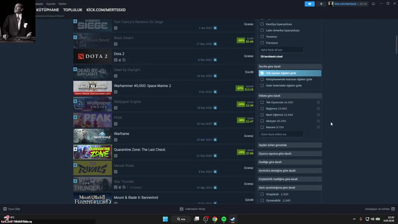
Task: Enter Big Picture mode via monitor icon
Action: point(373,4)
